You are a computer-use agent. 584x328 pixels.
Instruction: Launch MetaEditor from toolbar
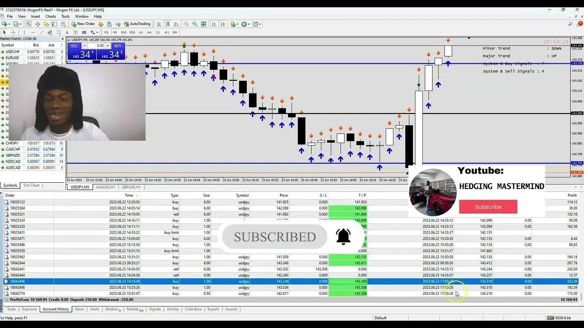pos(101,24)
